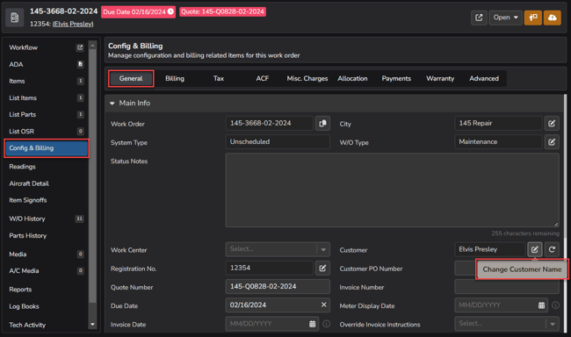Click the Registration No. 12354 field

[270, 269]
